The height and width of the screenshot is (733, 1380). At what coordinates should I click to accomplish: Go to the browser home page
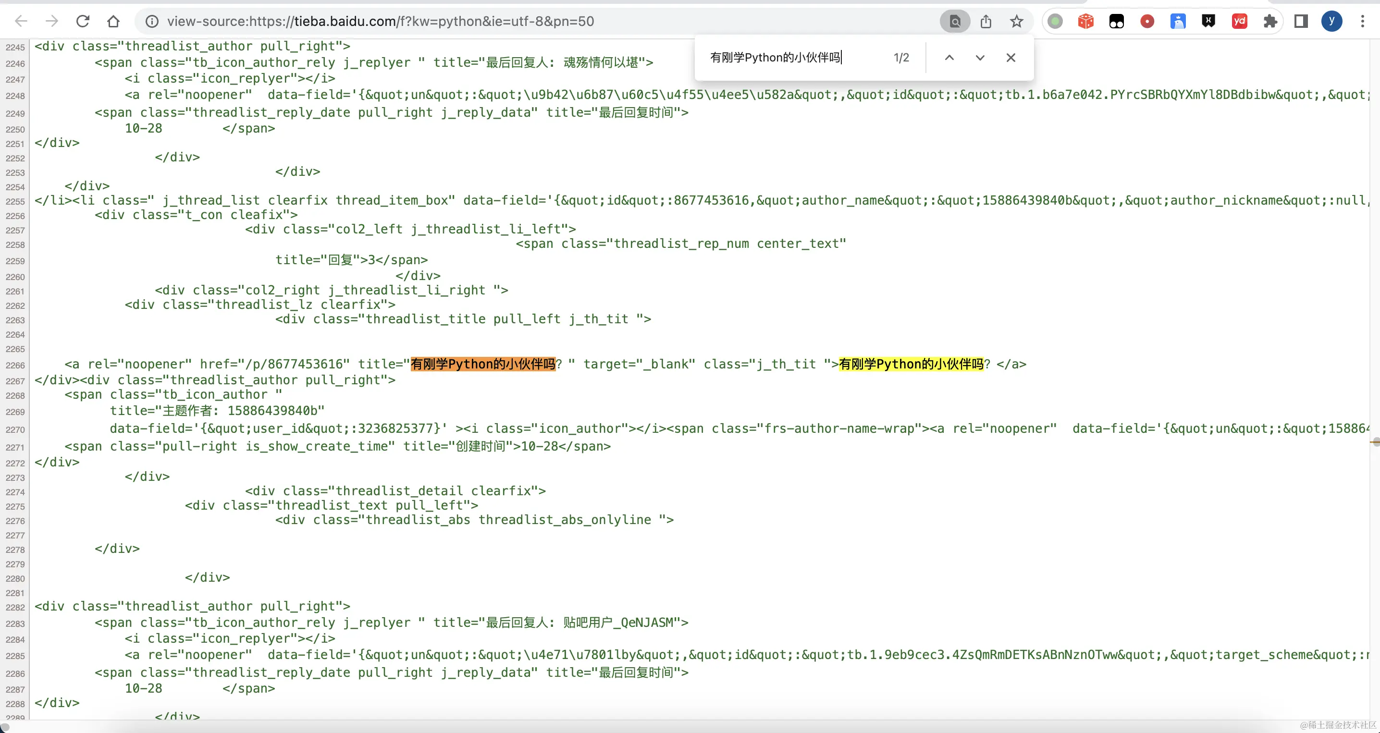[x=113, y=22]
